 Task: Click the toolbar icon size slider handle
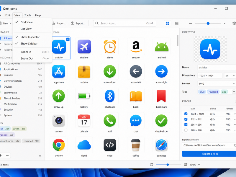click(208, 23)
